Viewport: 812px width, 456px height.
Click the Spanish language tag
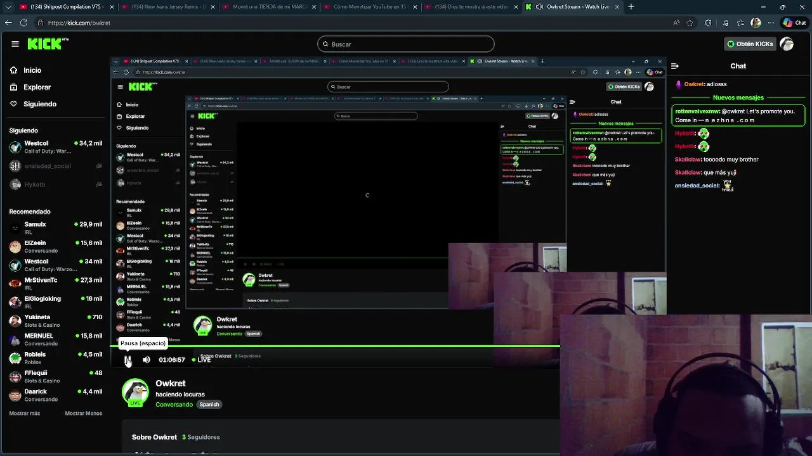click(x=209, y=405)
